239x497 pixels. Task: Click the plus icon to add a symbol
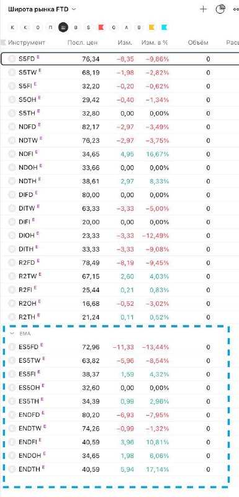(203, 9)
